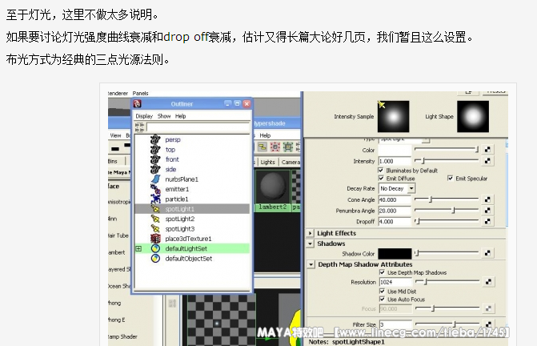Screen dimensions: 537x346
Task: Click the Lights tab in Hypershade
Action: (x=268, y=162)
